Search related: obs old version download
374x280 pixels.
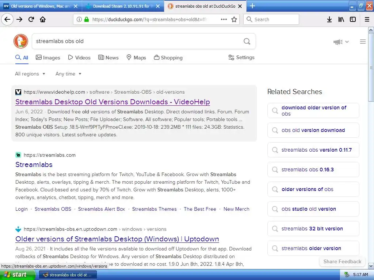pyautogui.click(x=313, y=130)
